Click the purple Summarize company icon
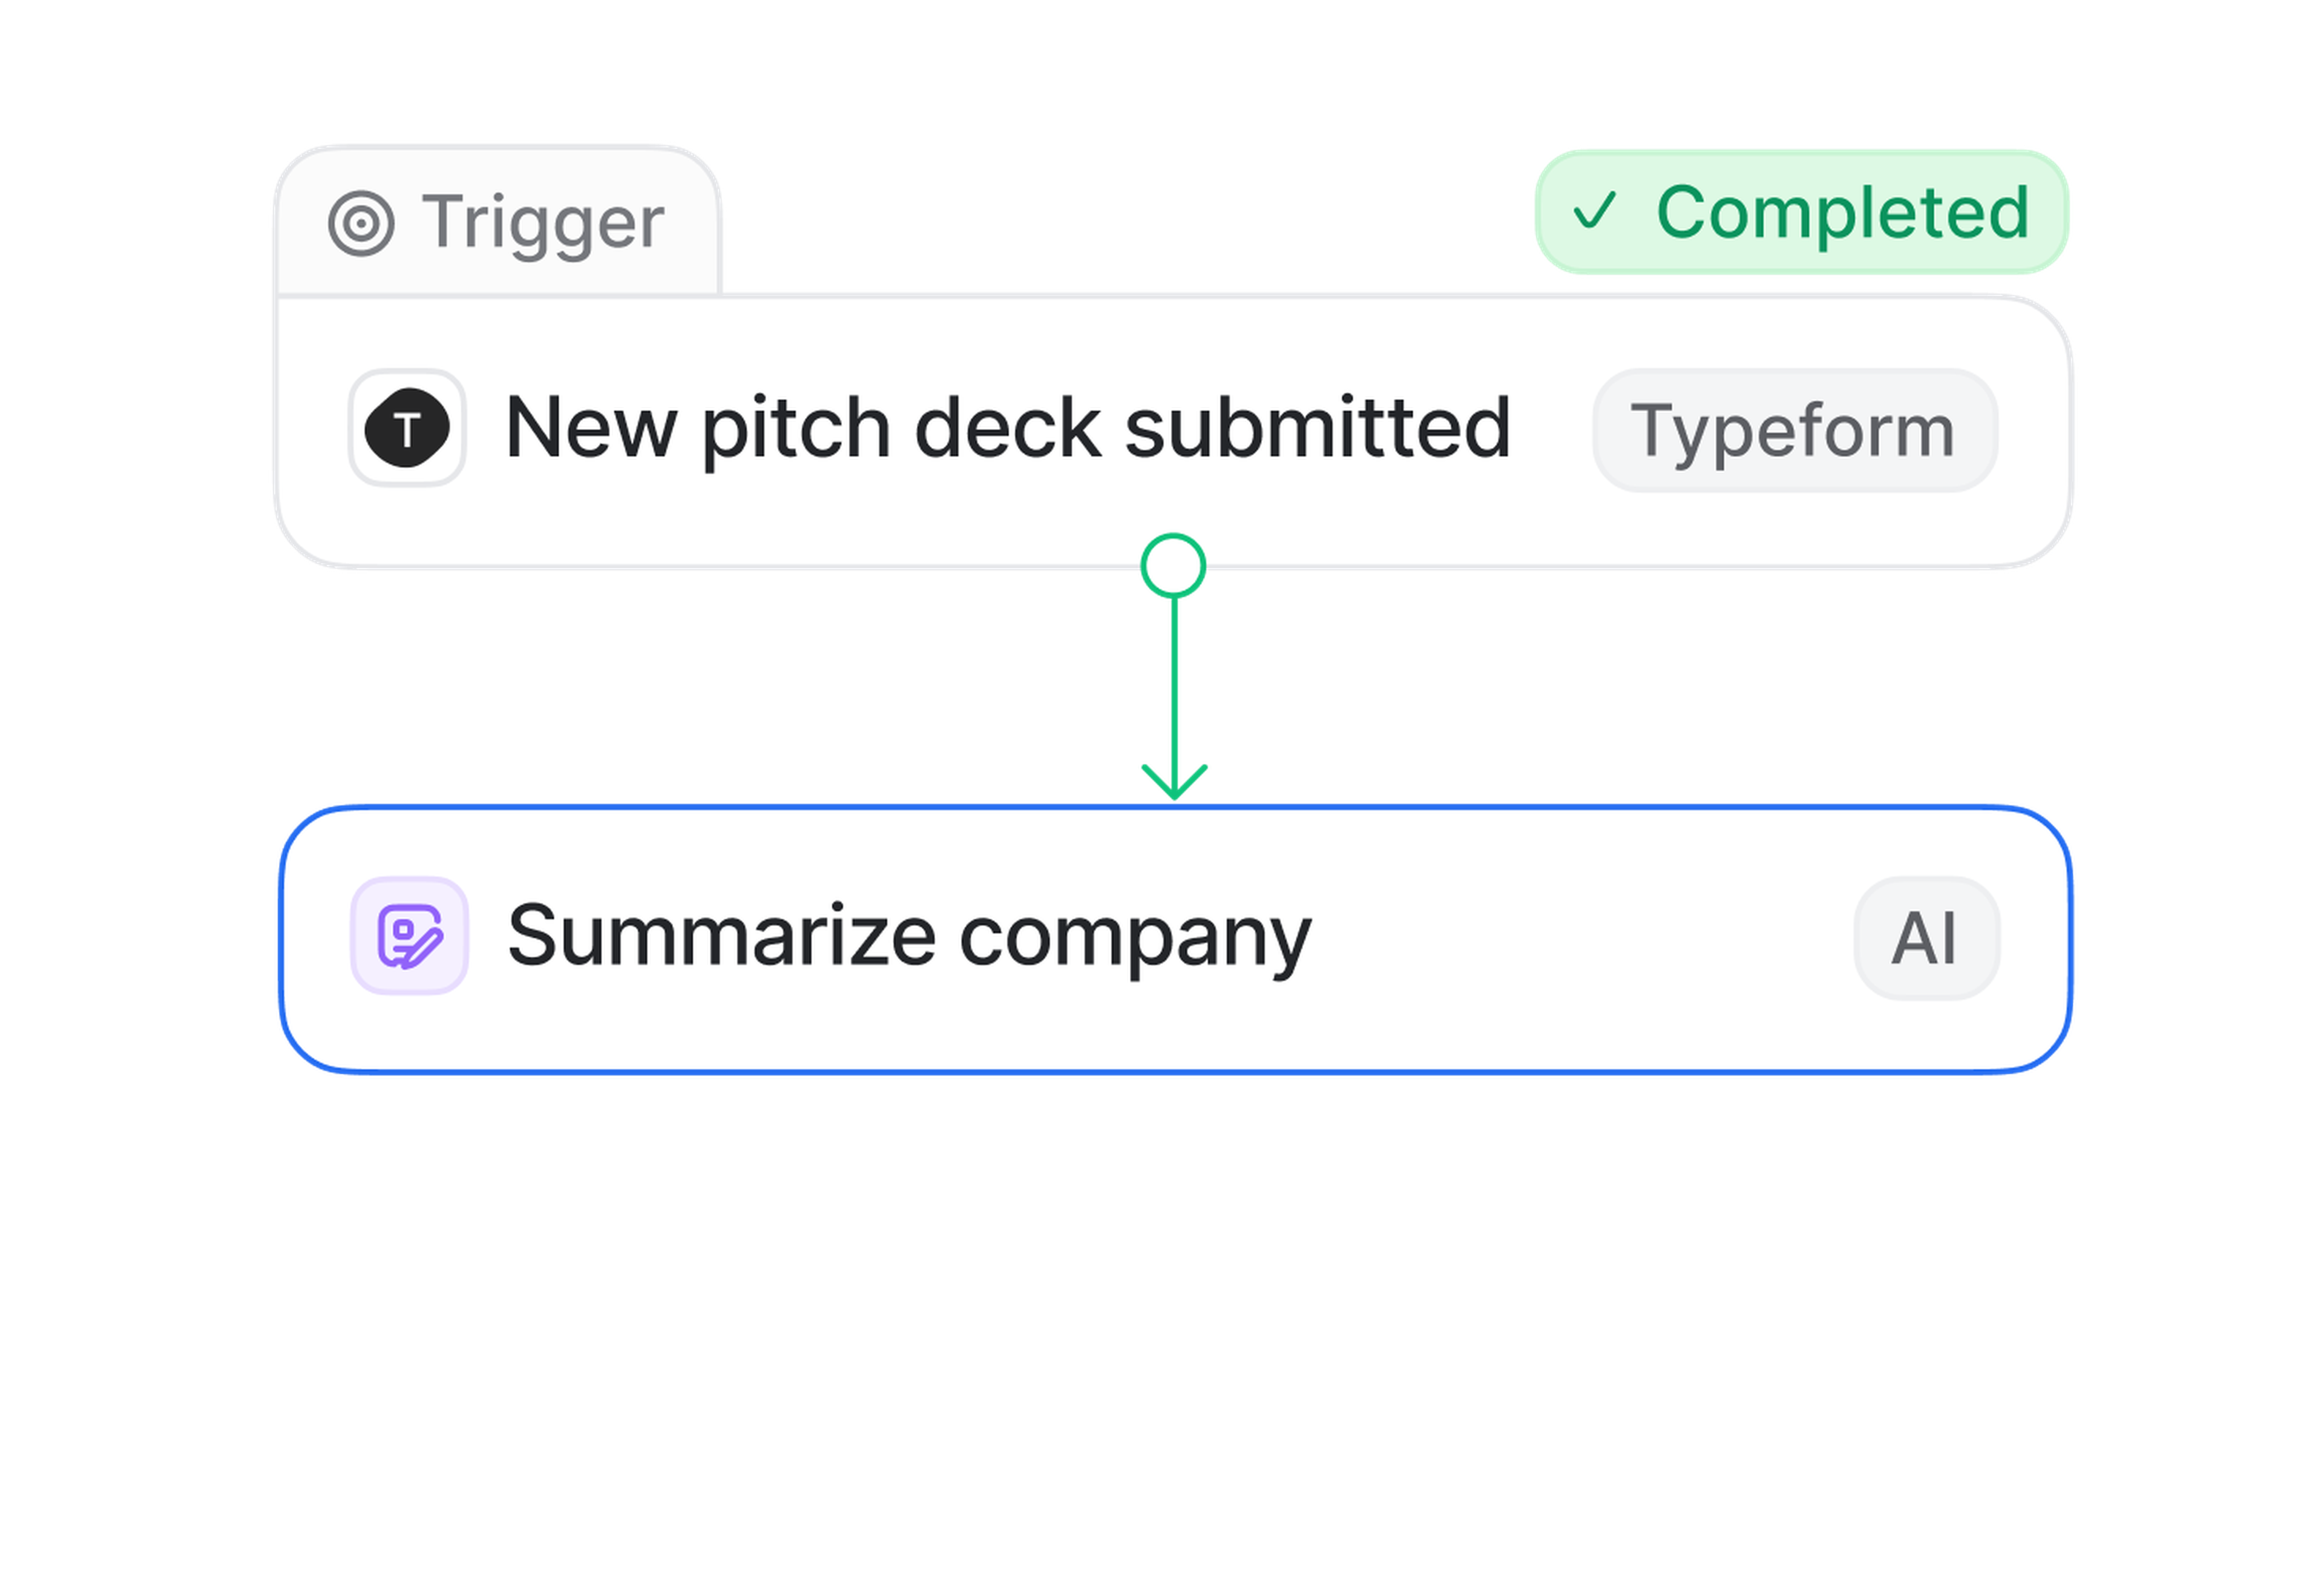The width and height of the screenshot is (2324, 1573). click(x=409, y=935)
